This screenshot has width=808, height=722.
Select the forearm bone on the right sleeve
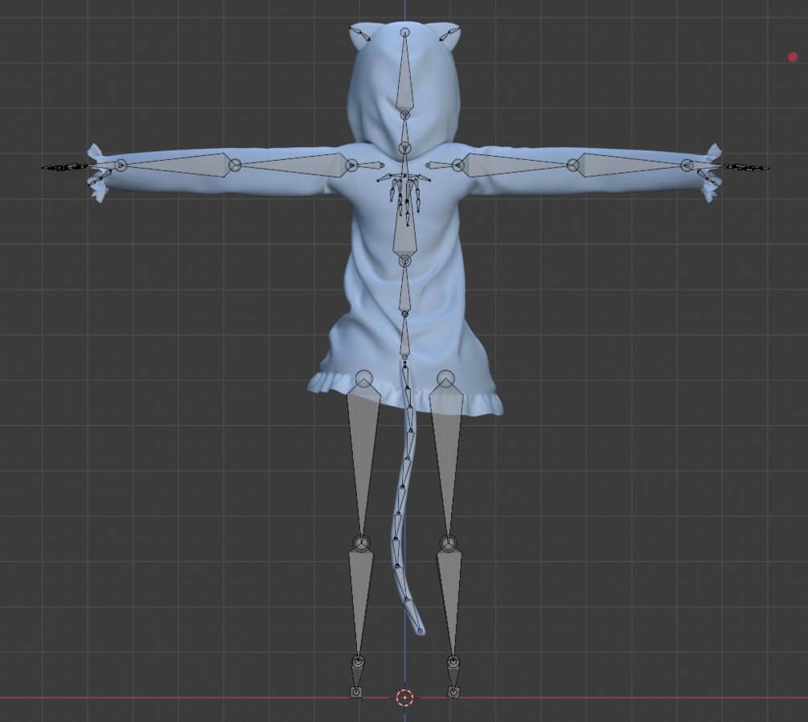[x=630, y=164]
